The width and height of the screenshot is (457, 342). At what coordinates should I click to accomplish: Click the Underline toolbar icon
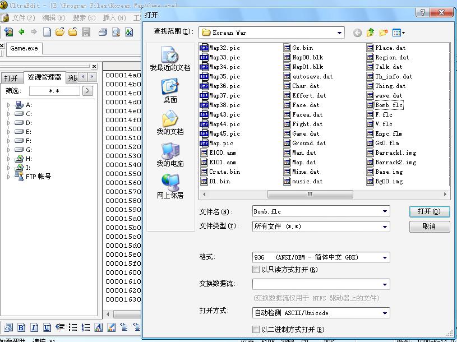pos(47,327)
